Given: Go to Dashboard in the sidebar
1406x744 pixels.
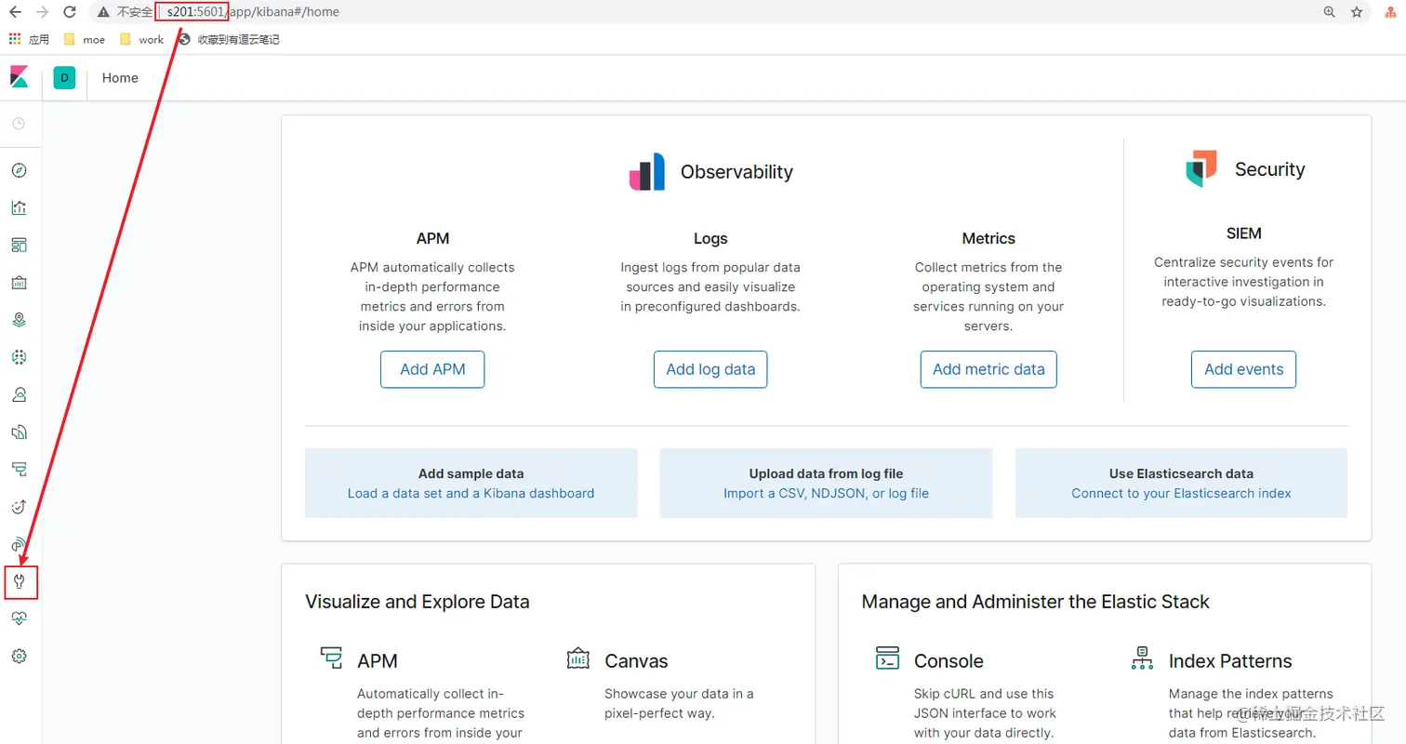Looking at the screenshot, I should pyautogui.click(x=19, y=245).
